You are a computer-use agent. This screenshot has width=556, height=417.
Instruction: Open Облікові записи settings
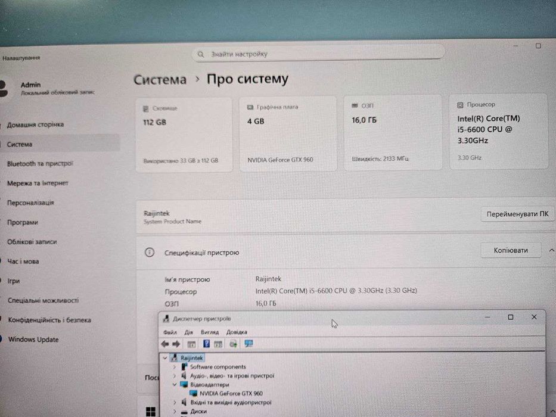pyautogui.click(x=32, y=242)
